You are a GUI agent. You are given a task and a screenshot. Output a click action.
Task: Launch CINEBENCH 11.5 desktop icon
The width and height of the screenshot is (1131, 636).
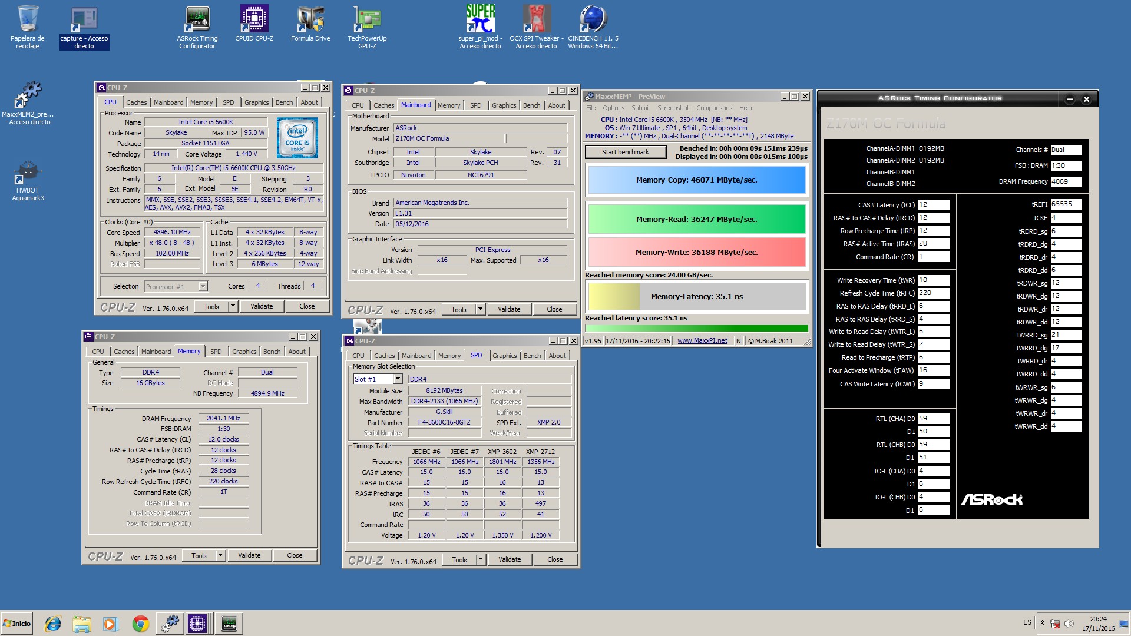pyautogui.click(x=593, y=26)
